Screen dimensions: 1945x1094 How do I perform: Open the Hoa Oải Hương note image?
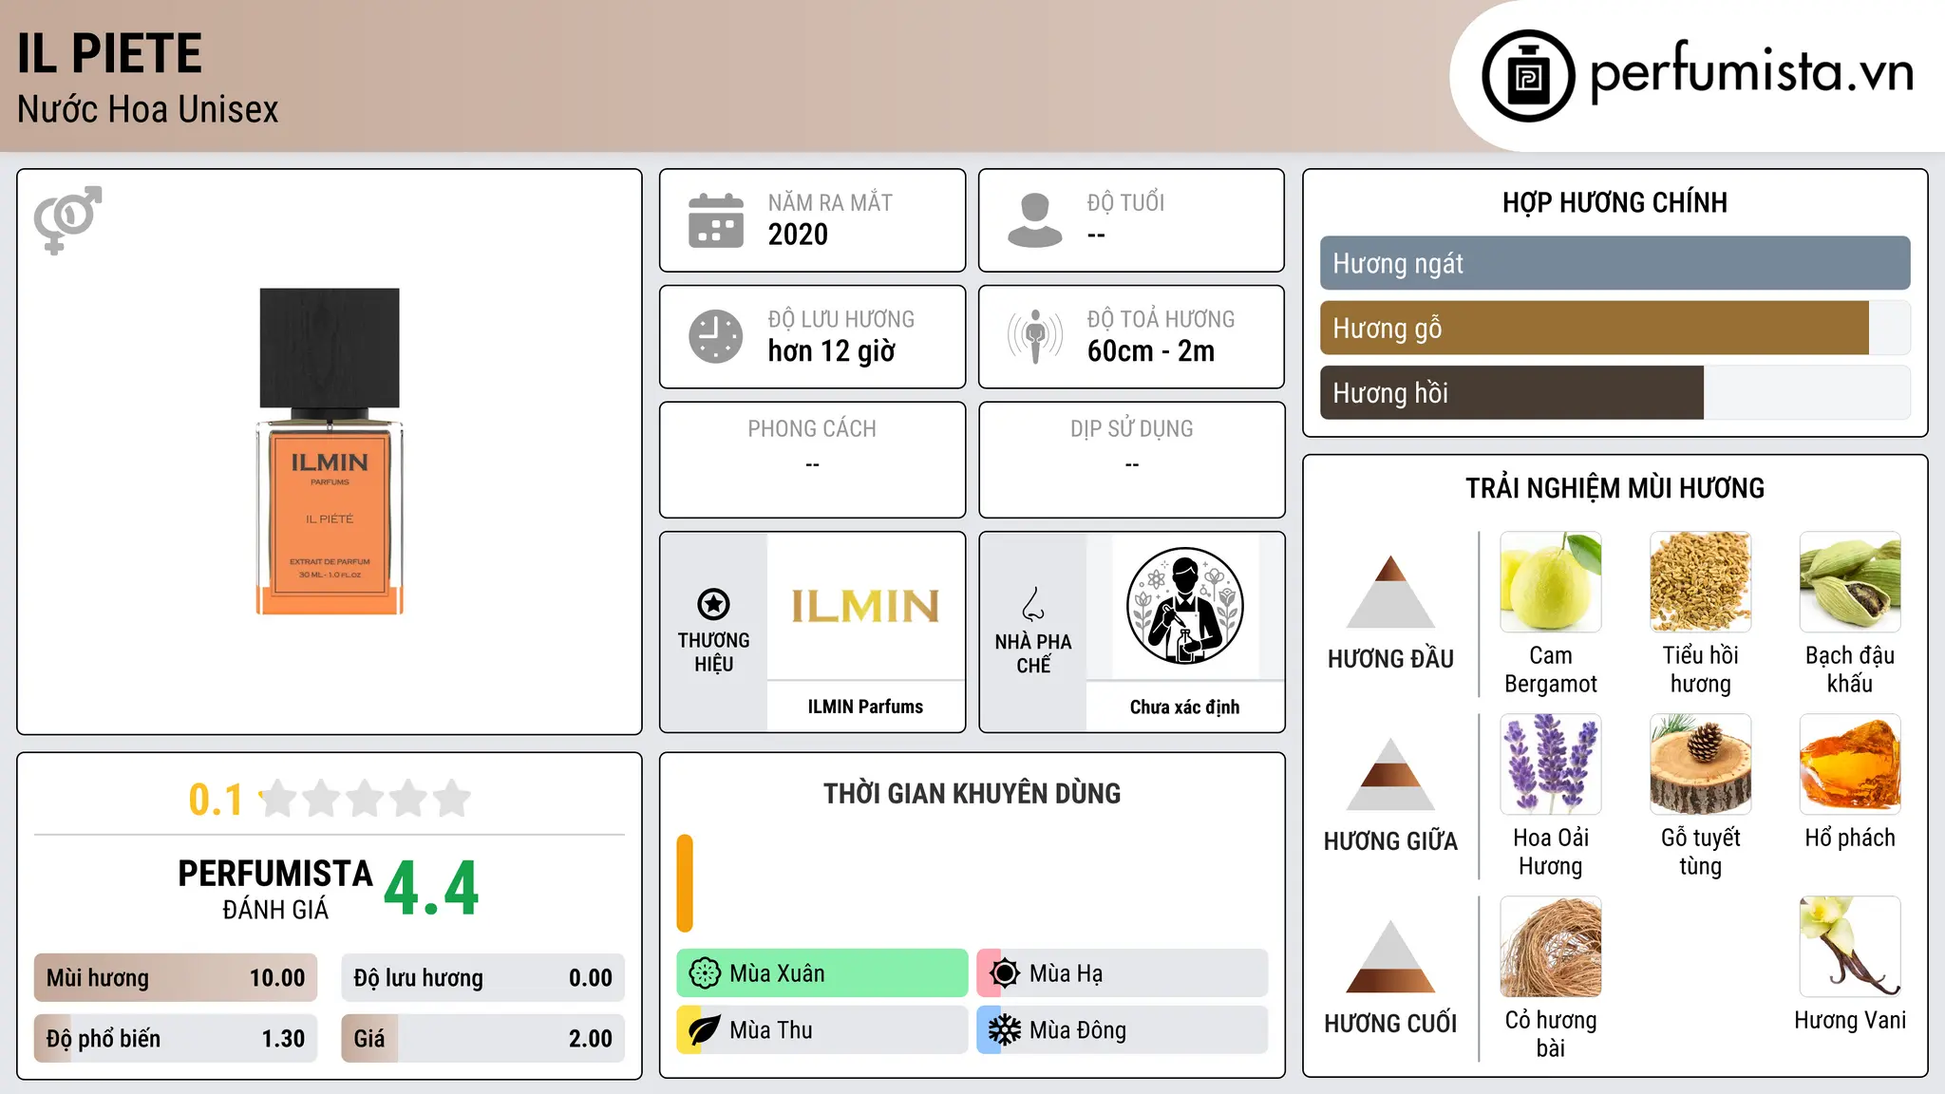1551,764
